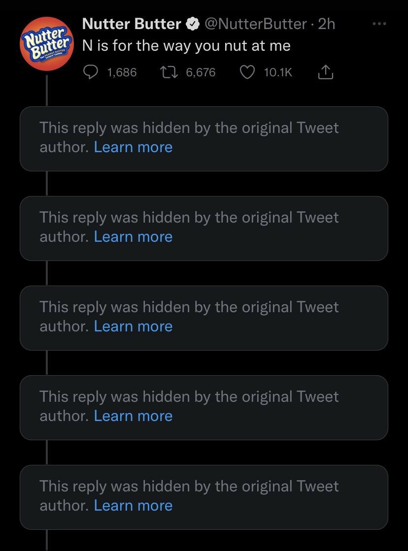Screen dimensions: 408x551
Task: Click the 6,676 retweet count
Action: click(201, 72)
